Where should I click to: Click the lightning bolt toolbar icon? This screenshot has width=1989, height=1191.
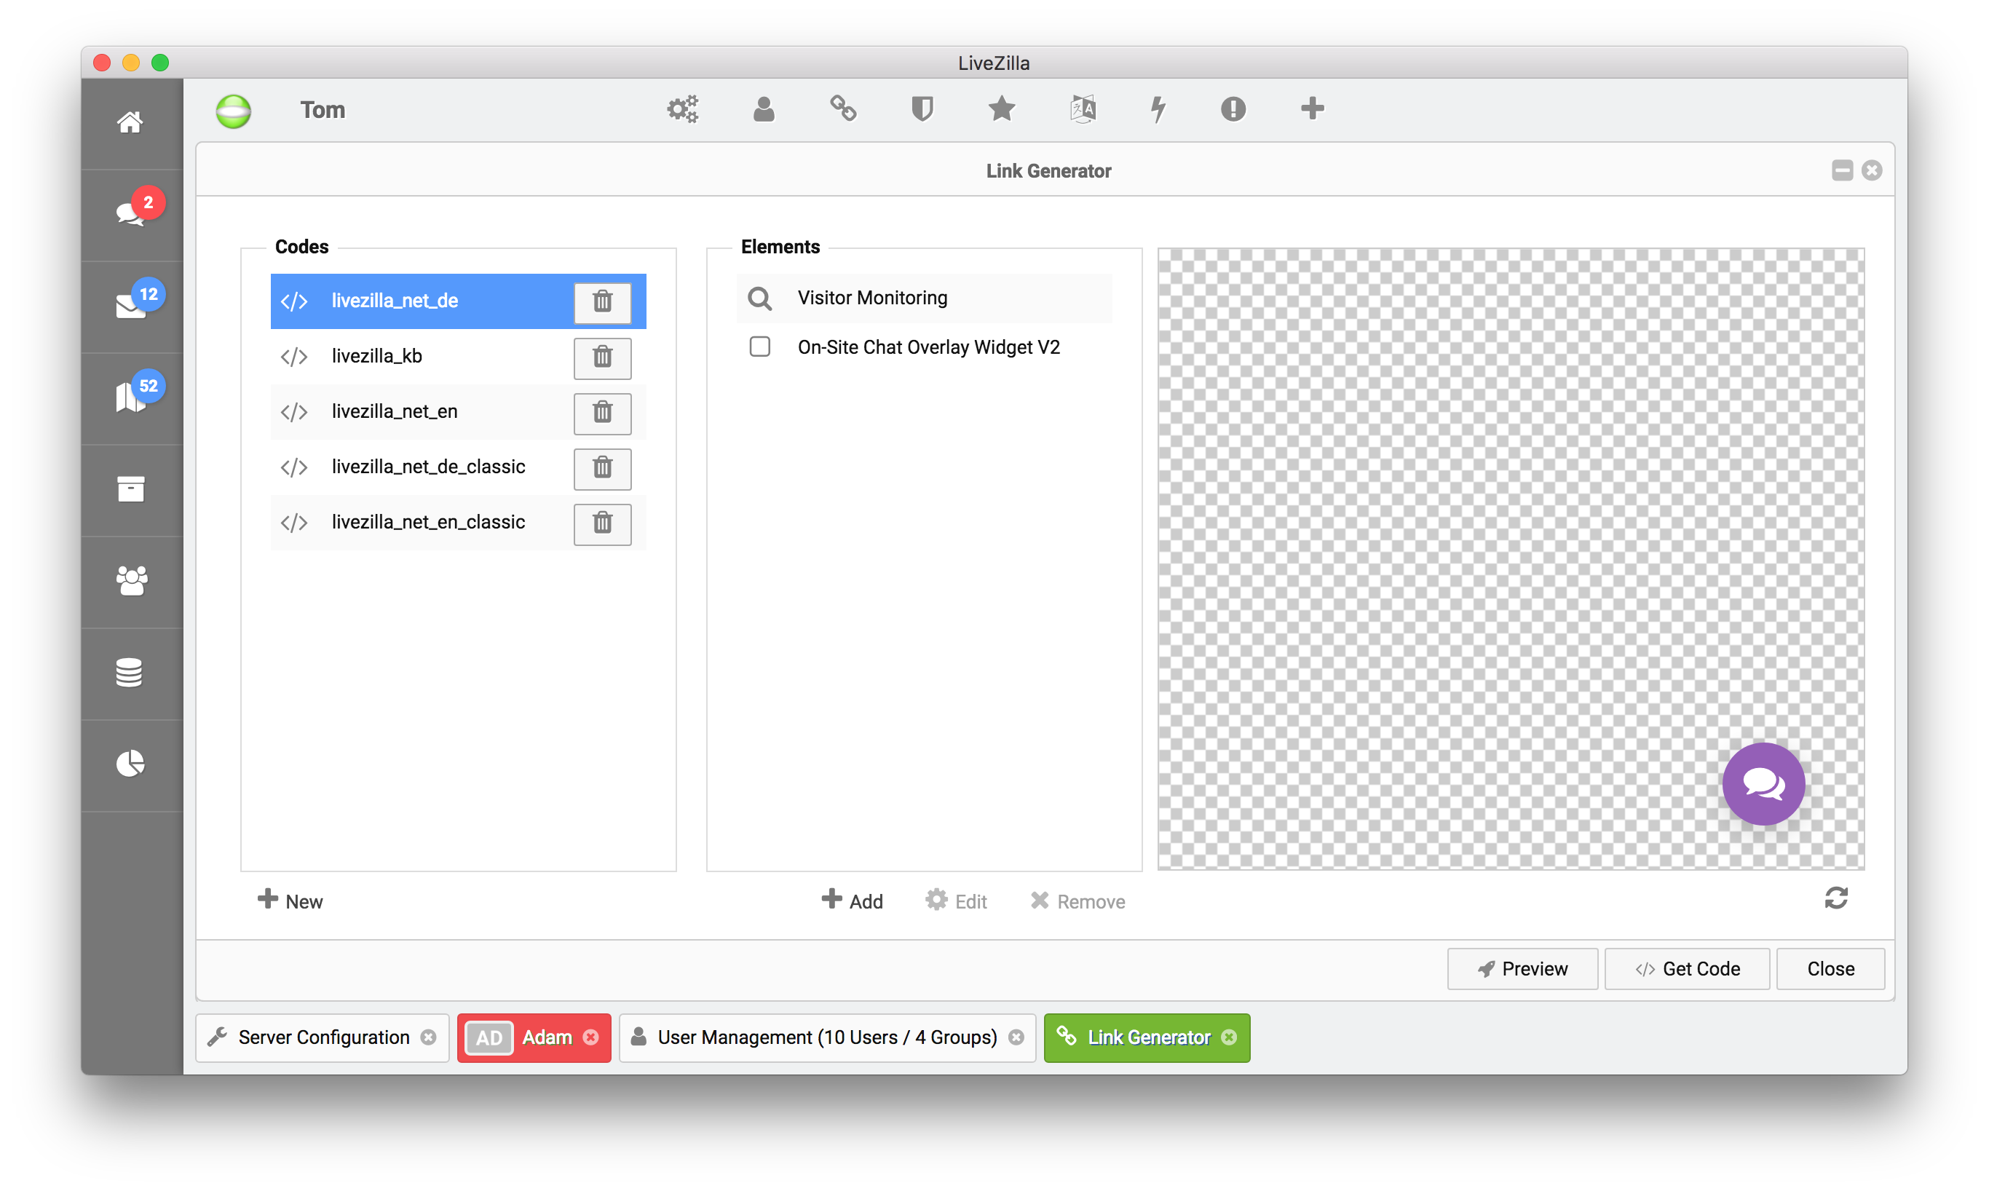(1158, 108)
